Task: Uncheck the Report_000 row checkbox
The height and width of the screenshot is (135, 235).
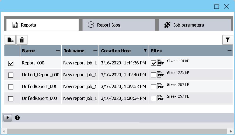Action: click(x=11, y=63)
